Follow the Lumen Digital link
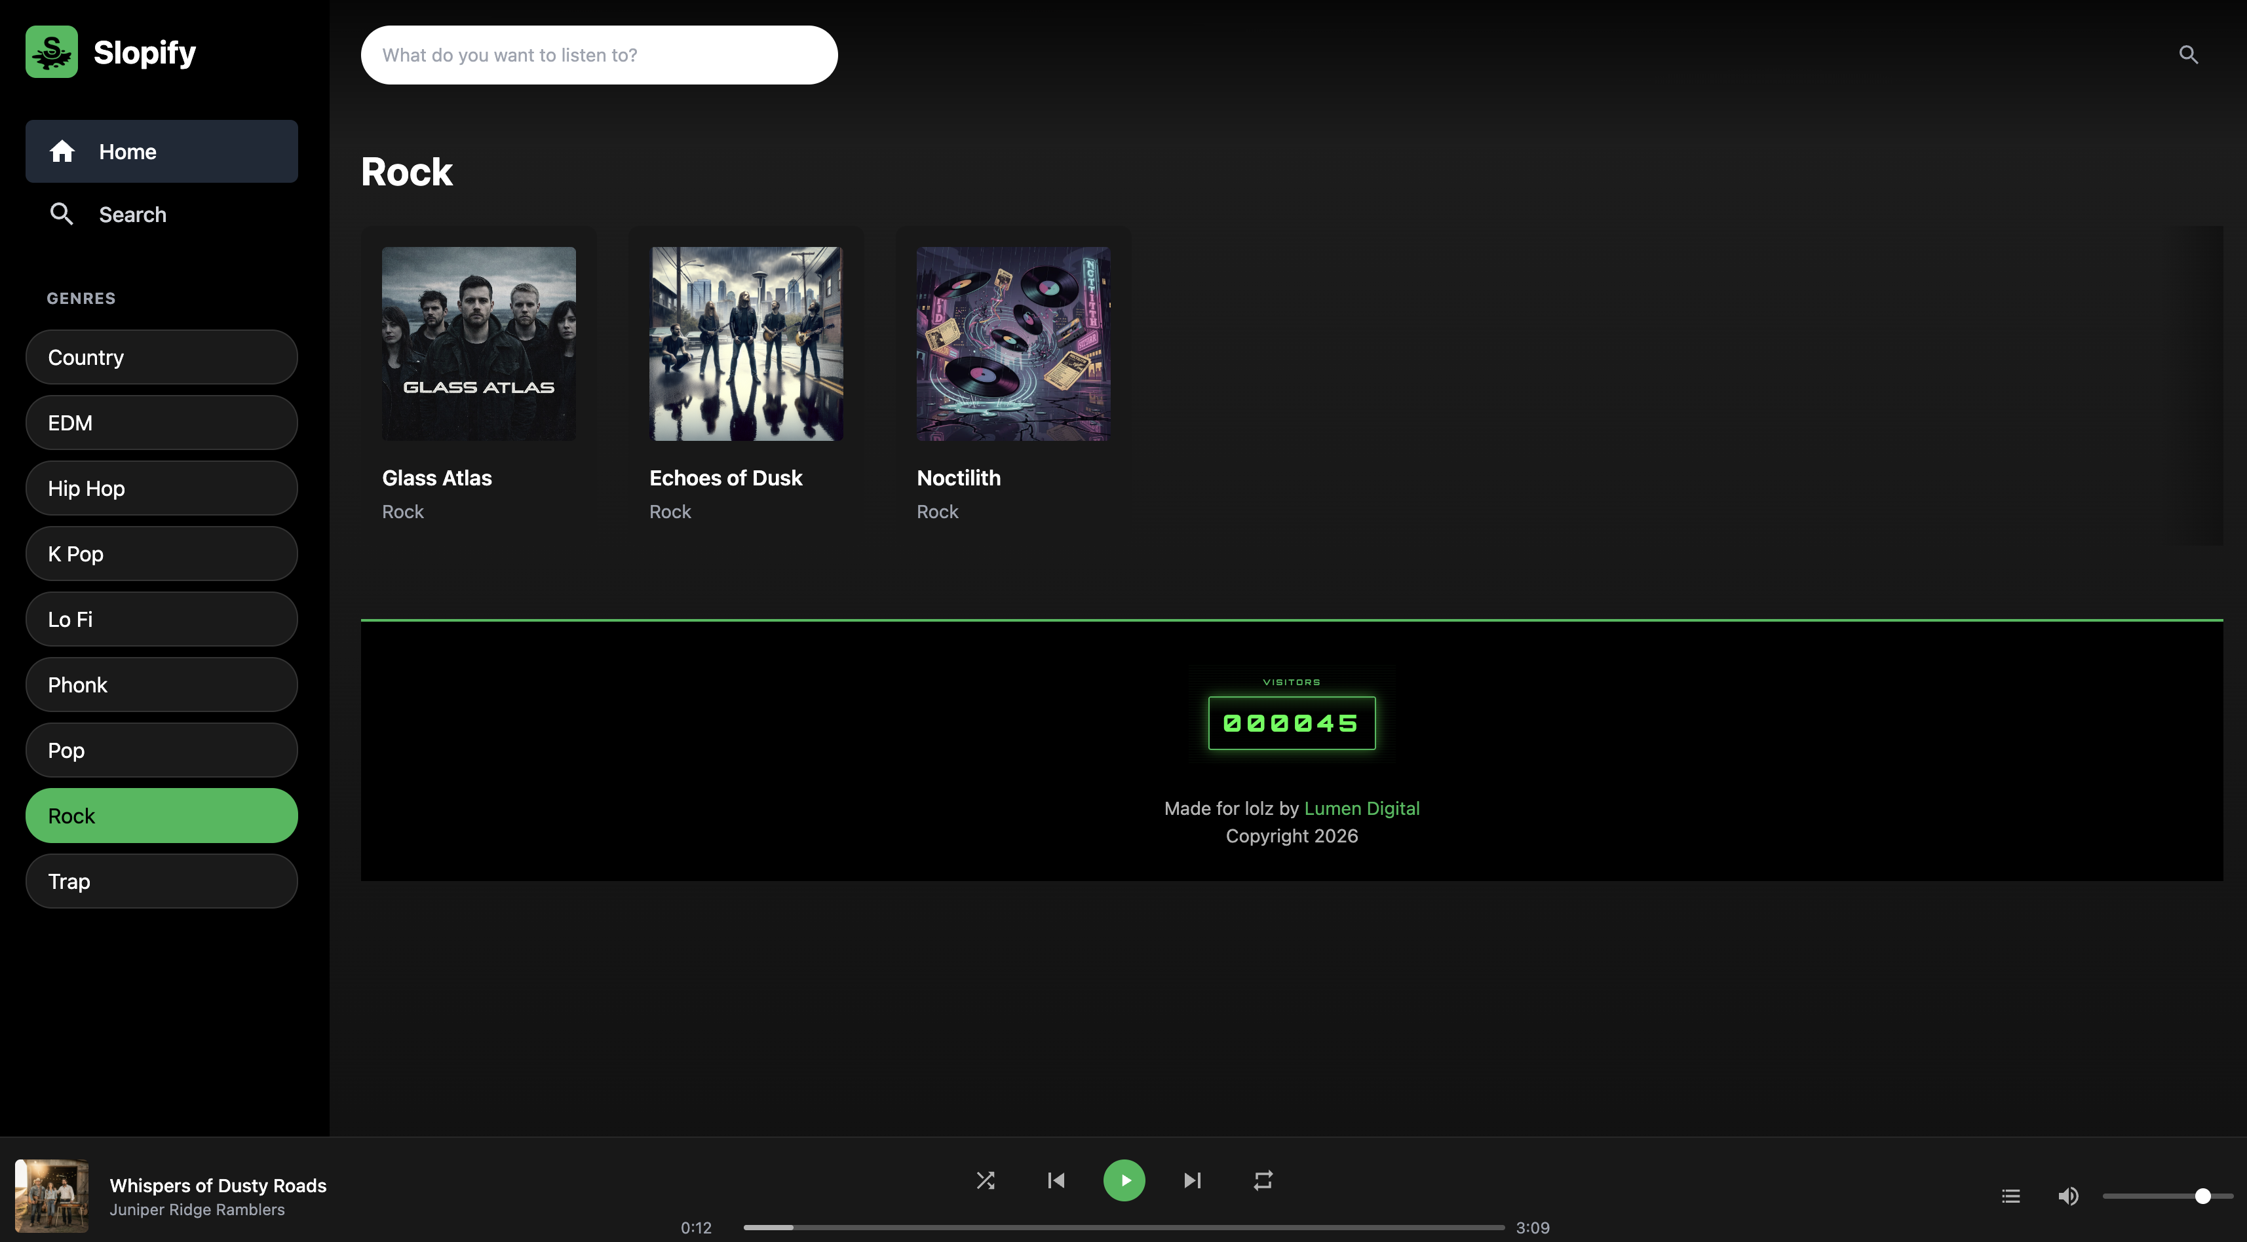 (x=1361, y=808)
